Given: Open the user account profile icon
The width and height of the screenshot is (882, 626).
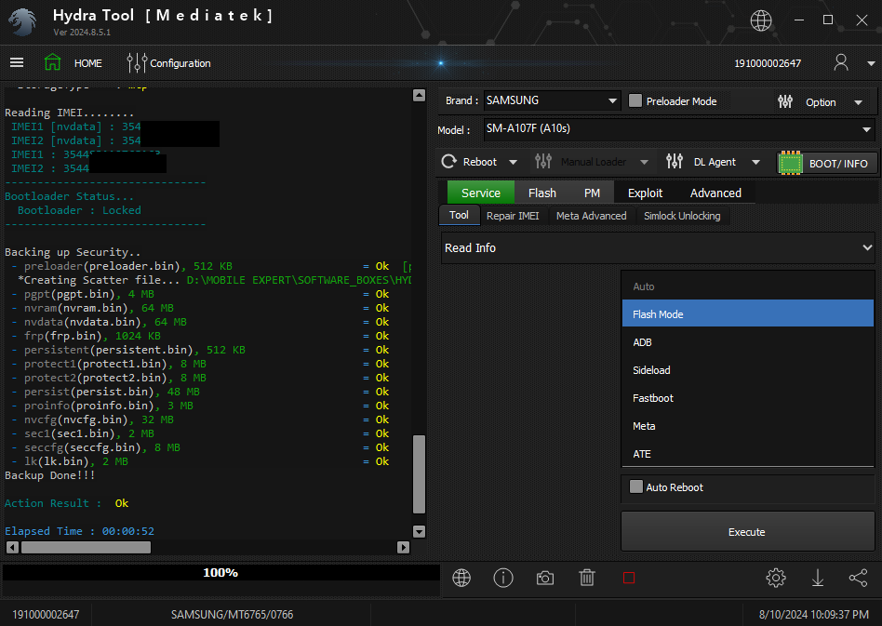Looking at the screenshot, I should (x=841, y=62).
